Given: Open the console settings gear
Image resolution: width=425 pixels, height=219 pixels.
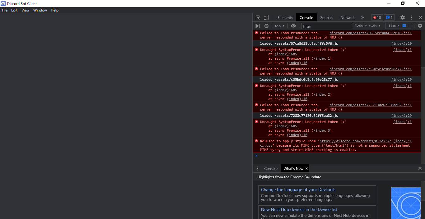Looking at the screenshot, I should pos(420,26).
